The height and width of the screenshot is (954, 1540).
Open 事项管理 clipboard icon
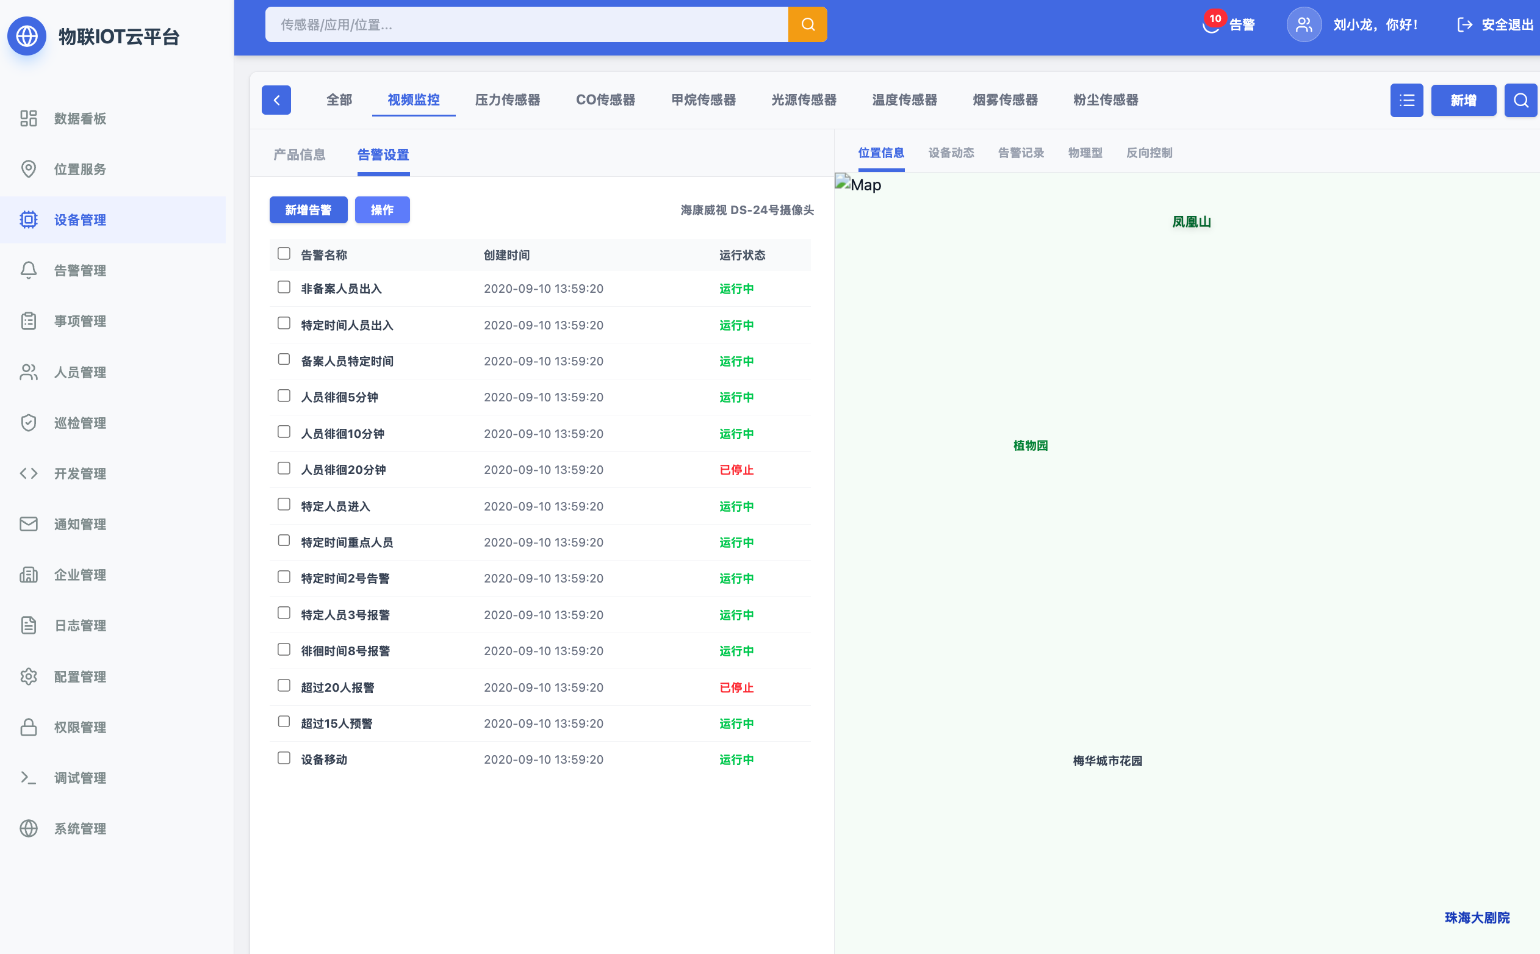pos(29,321)
